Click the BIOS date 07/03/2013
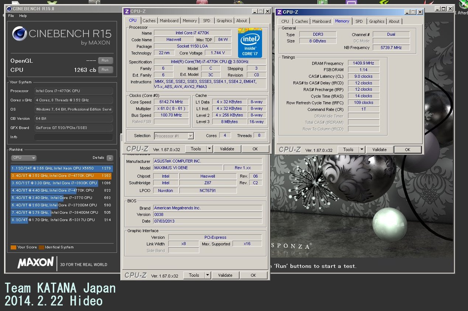The width and height of the screenshot is (468, 311). (x=208, y=221)
